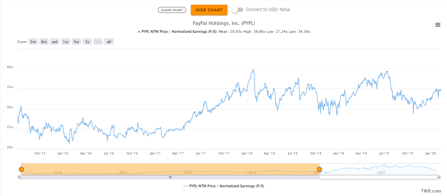Set zoom range to 3m
The image size is (447, 196).
click(33, 42)
